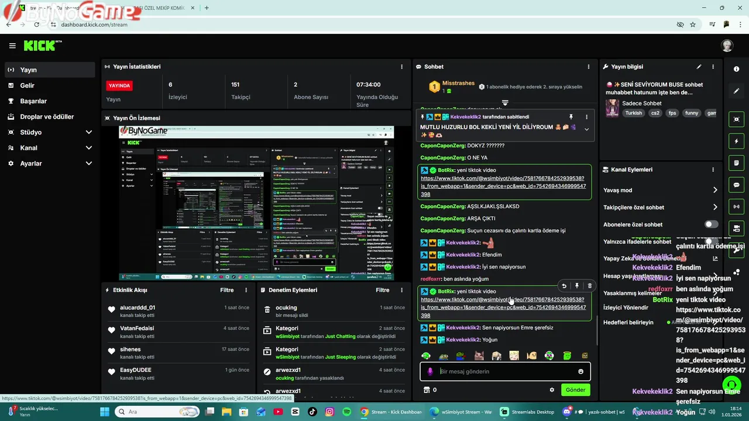Open Takipçilere özel sohbet options arrow
Screen dimensions: 749x421
(x=715, y=207)
